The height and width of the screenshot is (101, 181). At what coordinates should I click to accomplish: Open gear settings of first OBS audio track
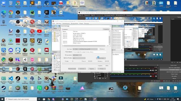[x=156, y=70]
